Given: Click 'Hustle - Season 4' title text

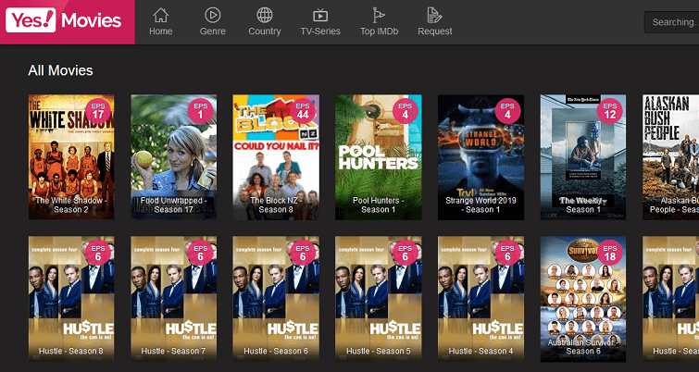Looking at the screenshot, I should 481,351.
